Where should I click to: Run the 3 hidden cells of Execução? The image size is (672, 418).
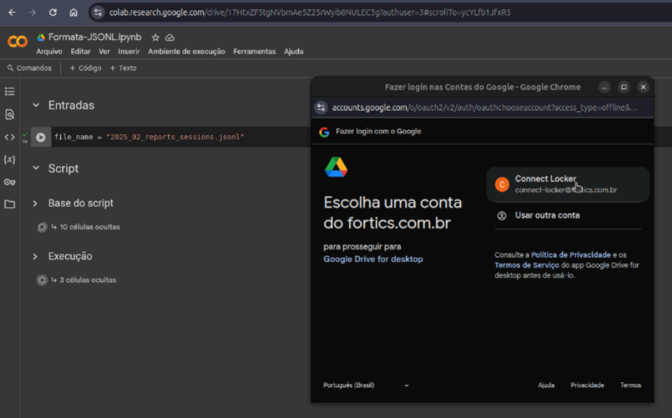(42, 280)
